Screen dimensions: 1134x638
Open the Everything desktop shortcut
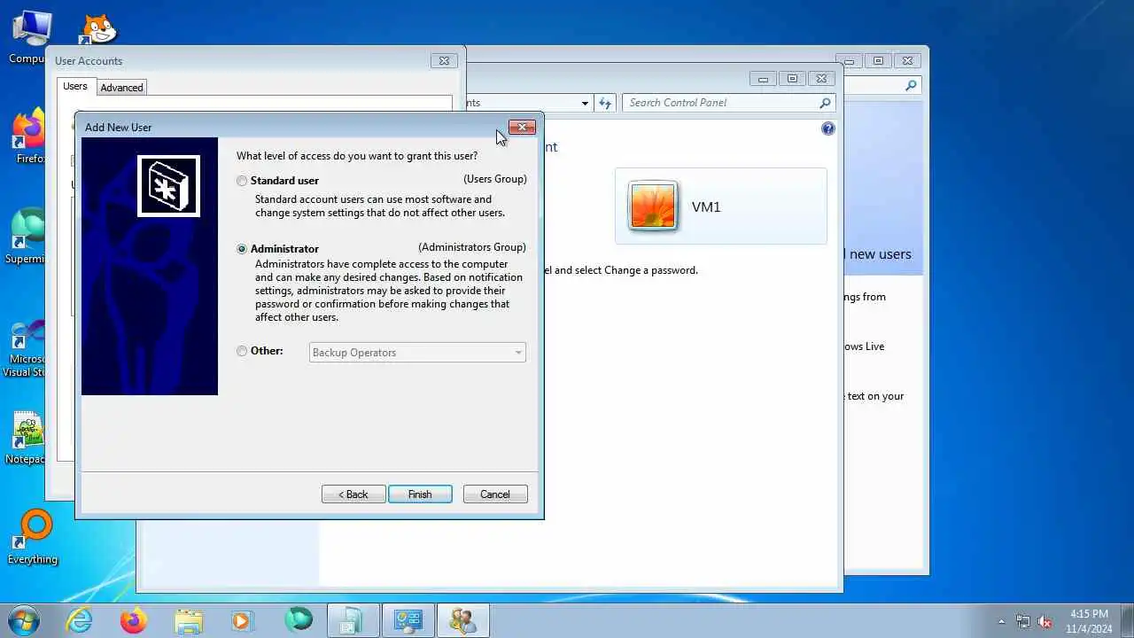coord(33,538)
